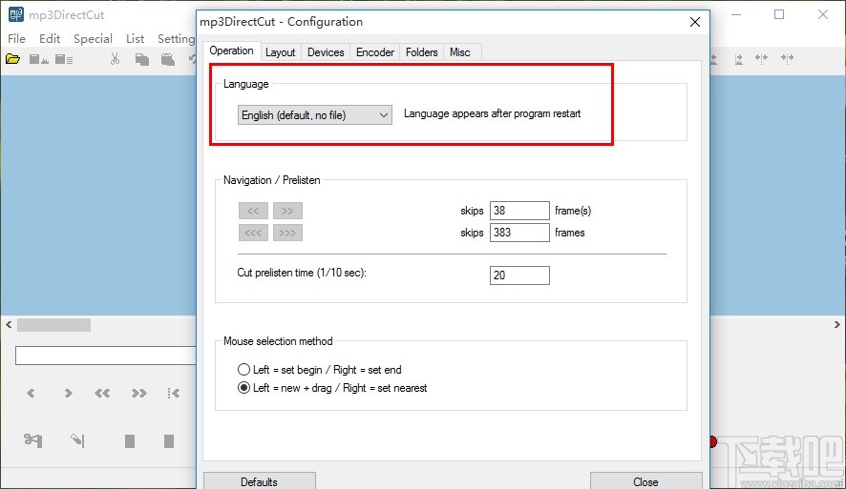Click the skips field containing 38
The image size is (846, 489).
click(519, 211)
